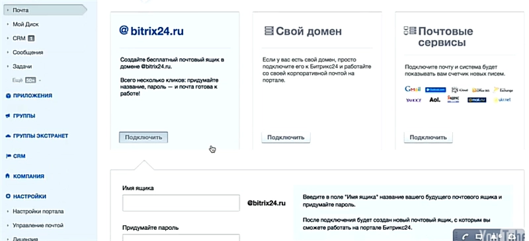Click the Почтовые сервисы card title

click(445, 37)
